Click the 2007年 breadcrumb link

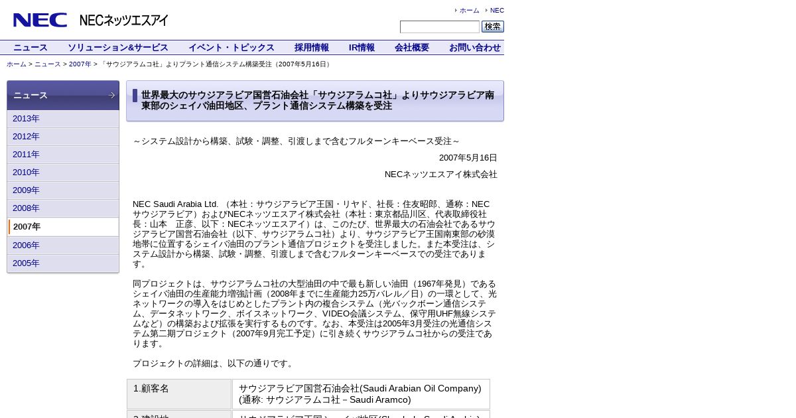(80, 64)
